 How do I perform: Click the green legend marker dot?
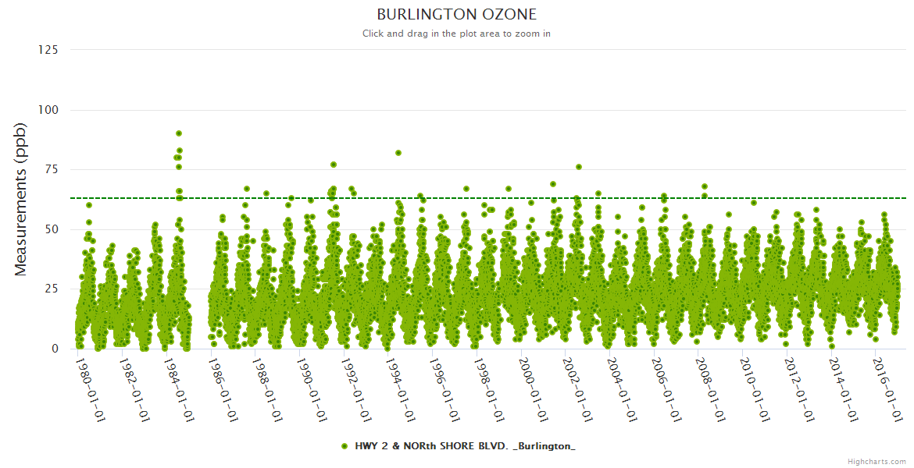(345, 446)
